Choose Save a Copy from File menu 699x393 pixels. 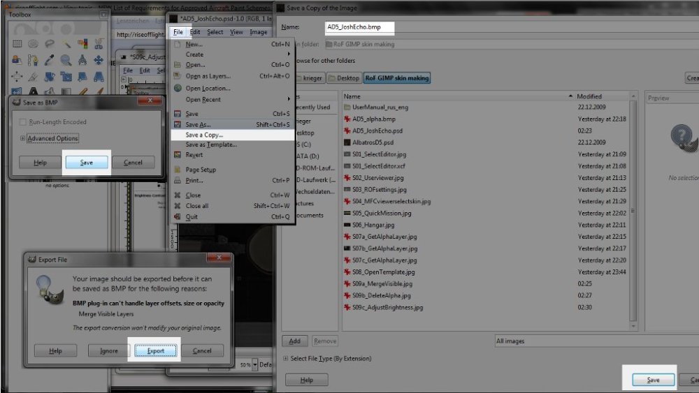pos(214,134)
